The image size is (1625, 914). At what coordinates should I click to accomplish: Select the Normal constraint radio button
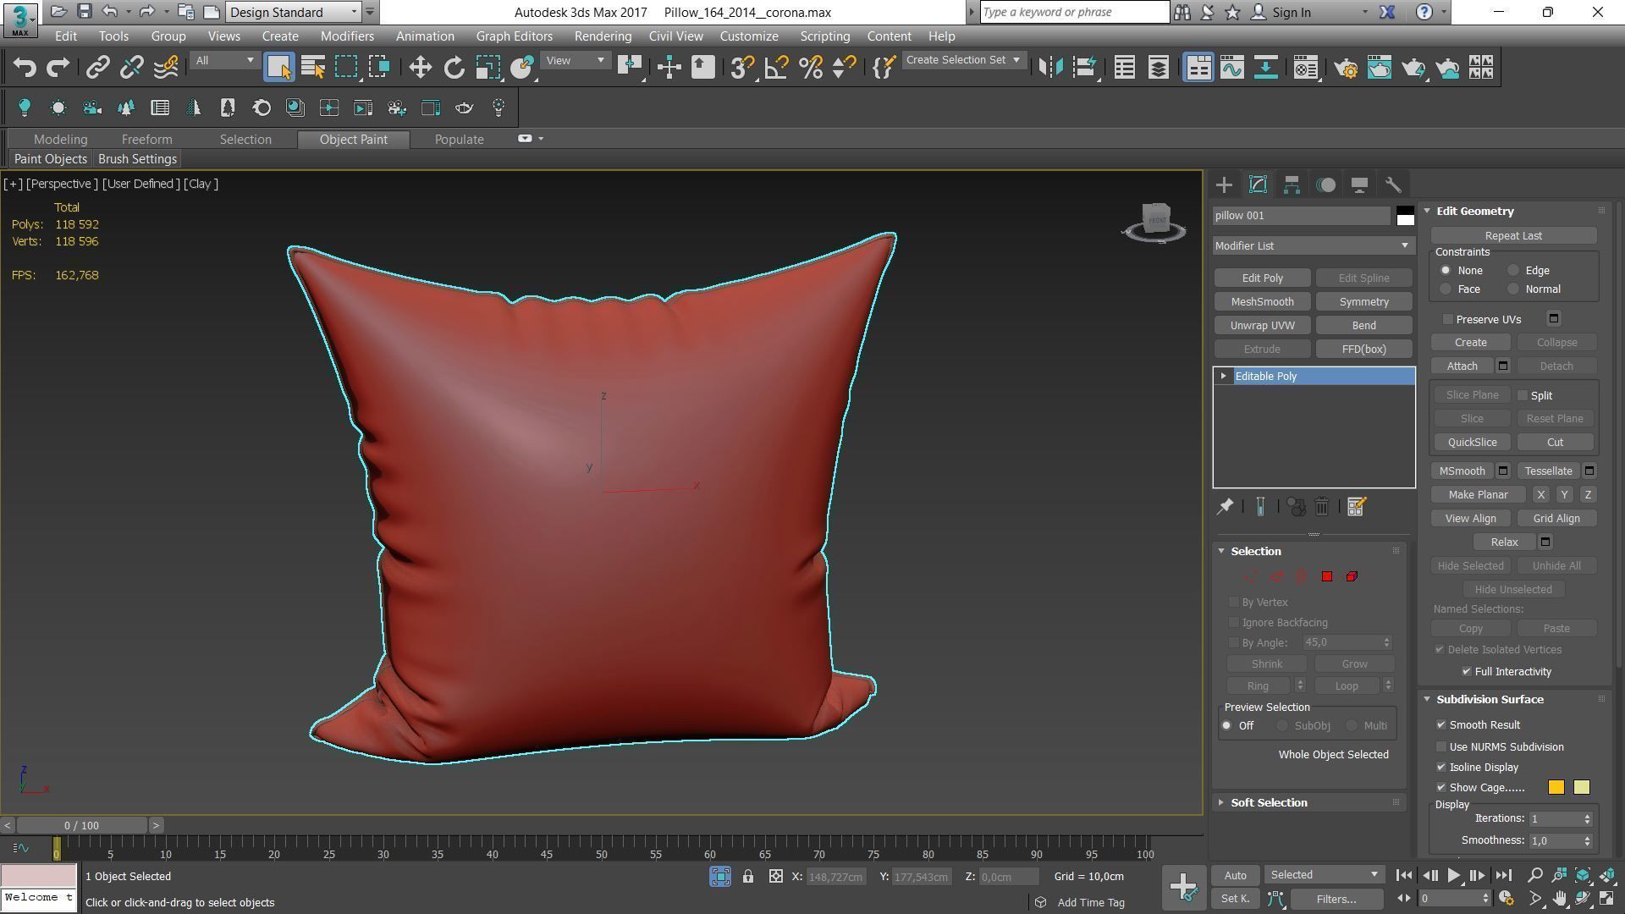click(x=1513, y=289)
